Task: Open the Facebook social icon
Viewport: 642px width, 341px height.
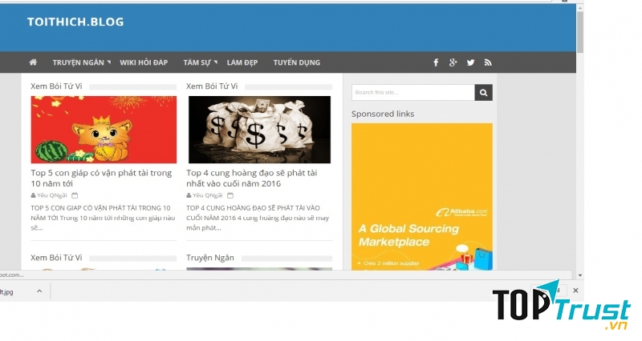Action: pos(436,62)
